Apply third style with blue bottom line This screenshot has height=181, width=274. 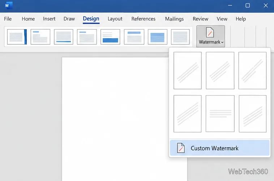[x=64, y=37]
